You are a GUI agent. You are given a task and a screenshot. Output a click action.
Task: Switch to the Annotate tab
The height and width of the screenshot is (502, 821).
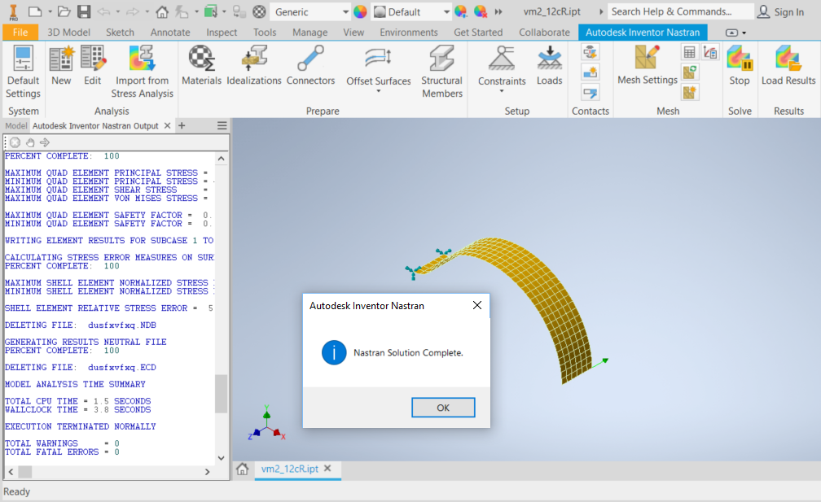170,33
